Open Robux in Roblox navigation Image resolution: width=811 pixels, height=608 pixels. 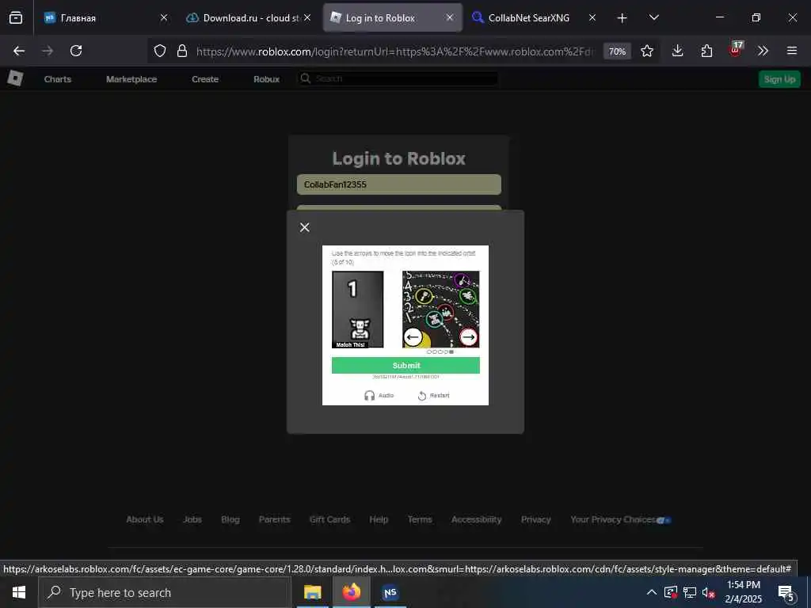click(x=266, y=79)
